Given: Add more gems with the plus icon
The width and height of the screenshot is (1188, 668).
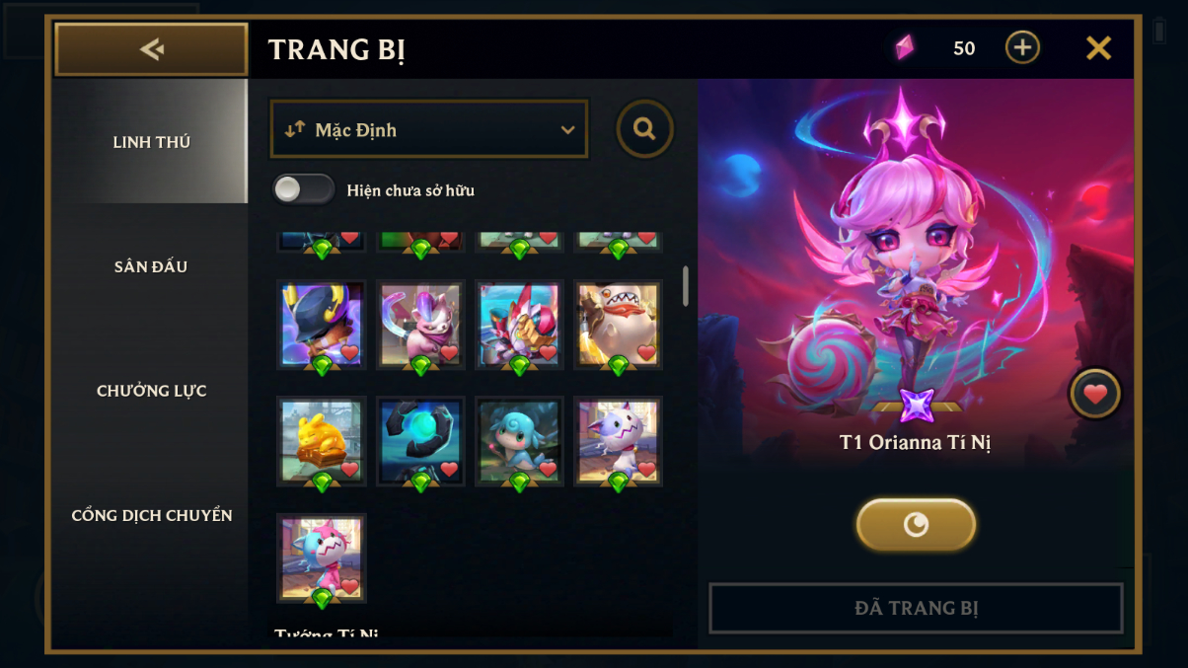Looking at the screenshot, I should 1022,47.
